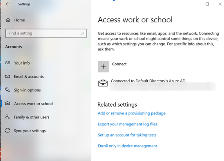The image size is (224, 161).
Task: Click the back arrow in Settings header
Action: click(x=7, y=4)
